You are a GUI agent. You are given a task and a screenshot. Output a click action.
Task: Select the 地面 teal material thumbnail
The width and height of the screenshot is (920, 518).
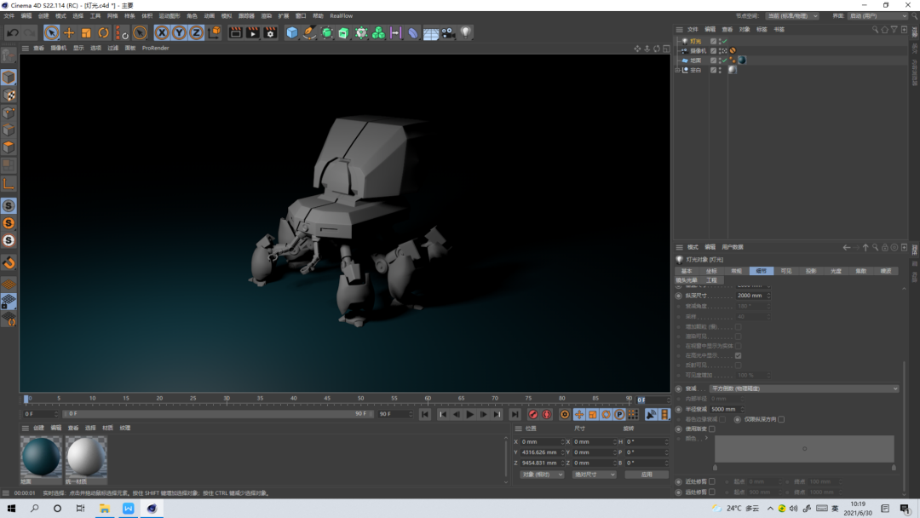(x=41, y=457)
